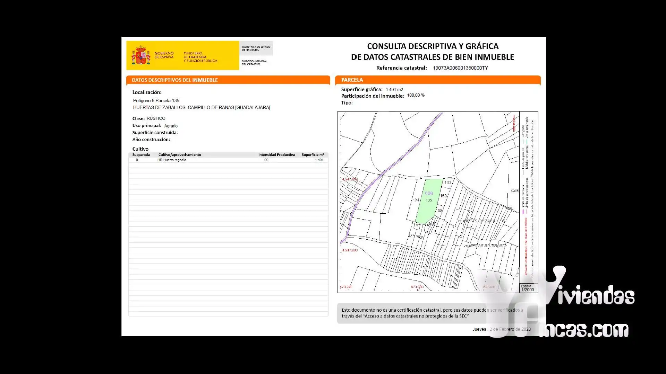Click the 'Intensidad Productiva' column header

click(x=276, y=155)
